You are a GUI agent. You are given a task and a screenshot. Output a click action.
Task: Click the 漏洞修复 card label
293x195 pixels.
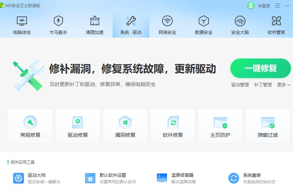(x=125, y=135)
